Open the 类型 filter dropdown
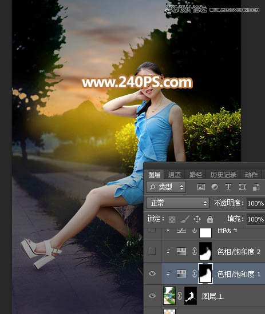Screen dimensions: 265x314 (x=166, y=187)
